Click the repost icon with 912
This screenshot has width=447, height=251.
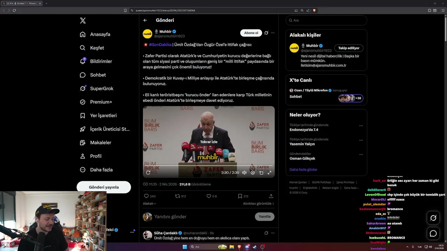click(181, 196)
